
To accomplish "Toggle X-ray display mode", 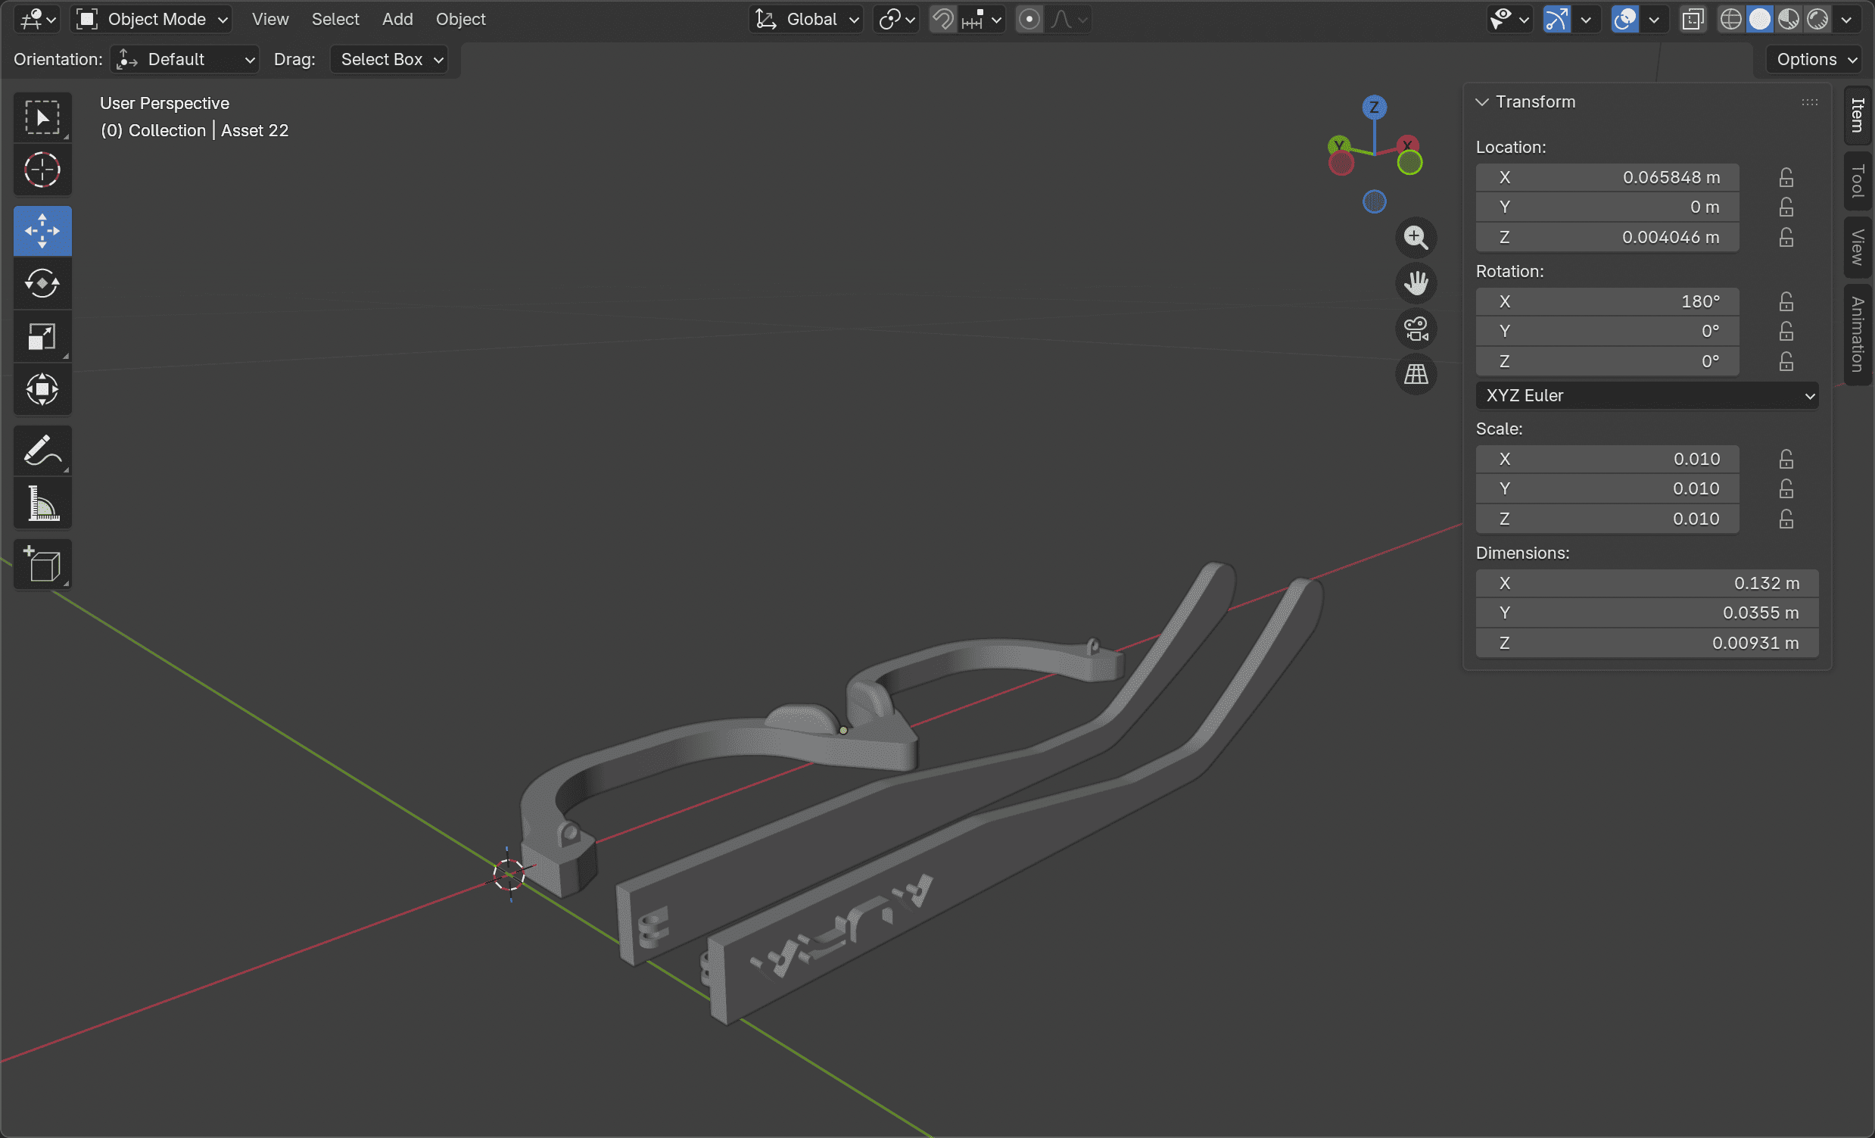I will coord(1693,19).
